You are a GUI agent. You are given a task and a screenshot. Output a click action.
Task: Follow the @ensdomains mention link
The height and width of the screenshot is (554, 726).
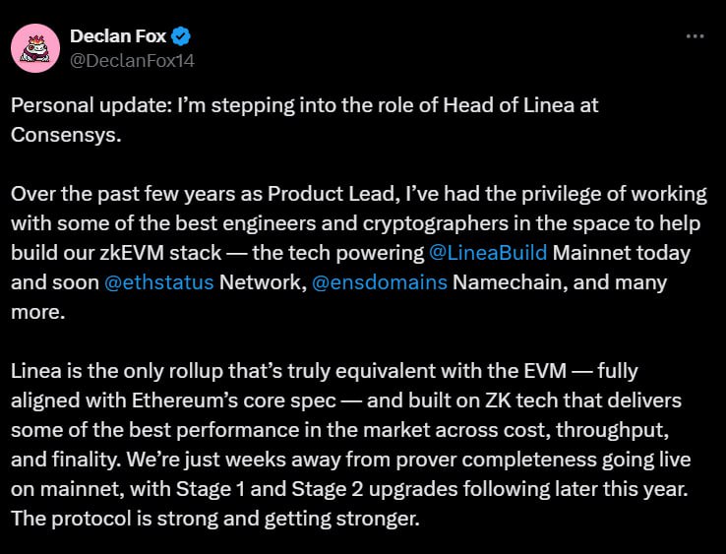379,282
